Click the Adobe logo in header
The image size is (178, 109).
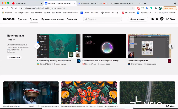pyautogui.click(x=170, y=19)
